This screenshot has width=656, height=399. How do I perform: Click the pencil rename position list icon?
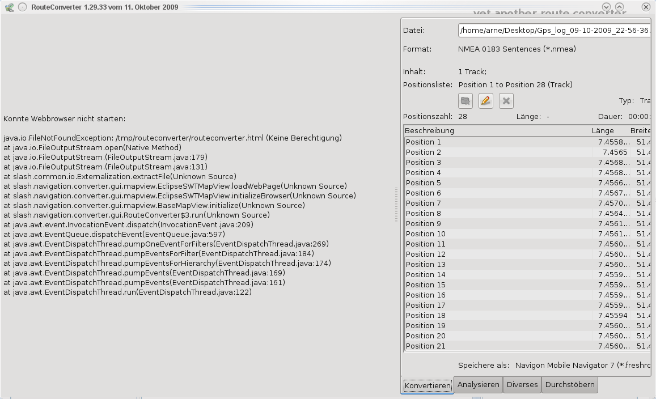pyautogui.click(x=486, y=101)
